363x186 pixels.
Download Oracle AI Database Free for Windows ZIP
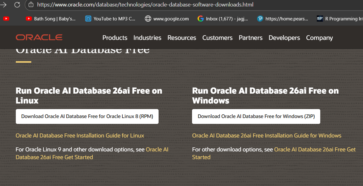[256, 116]
